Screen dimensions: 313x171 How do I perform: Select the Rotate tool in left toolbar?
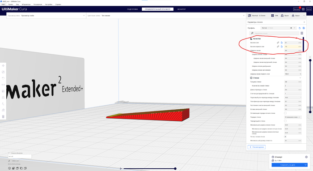coord(3,78)
